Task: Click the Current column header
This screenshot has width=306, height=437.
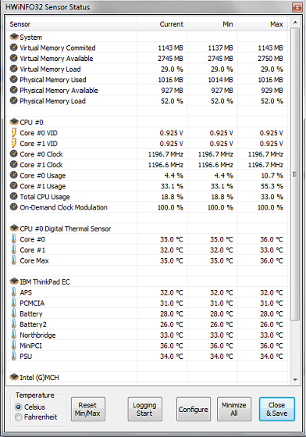Action: coord(162,24)
